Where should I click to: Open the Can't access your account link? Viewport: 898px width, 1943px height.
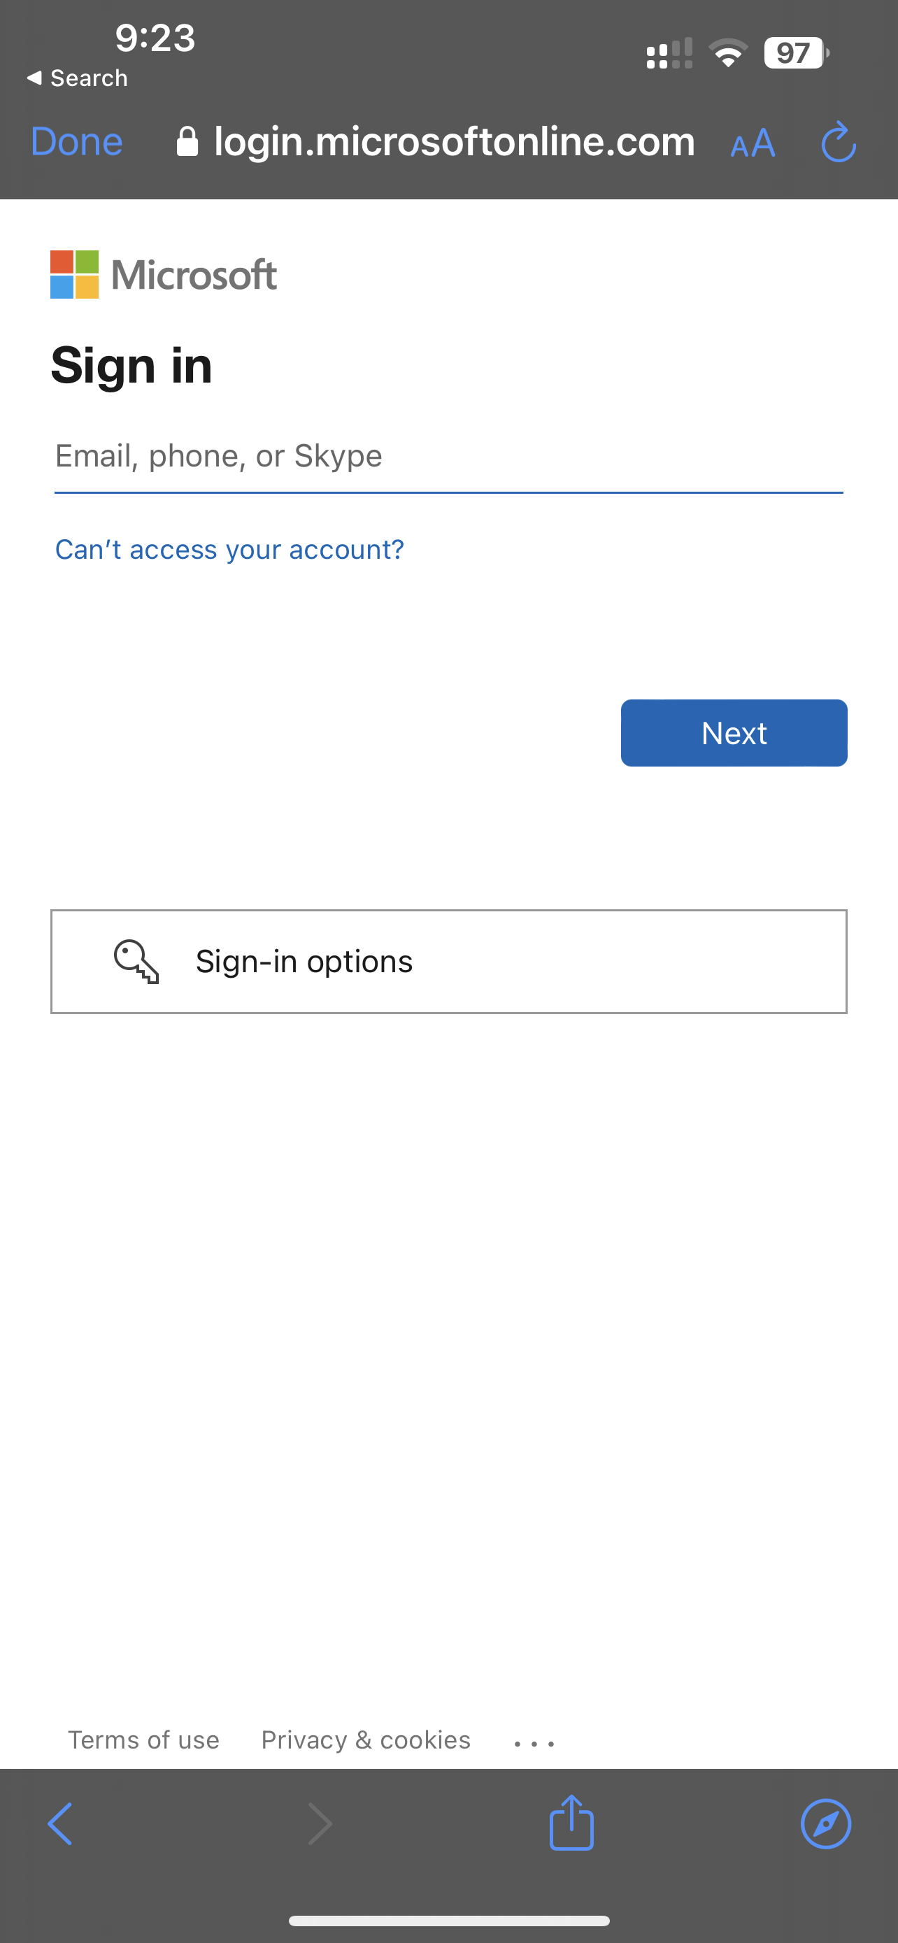pyautogui.click(x=229, y=550)
